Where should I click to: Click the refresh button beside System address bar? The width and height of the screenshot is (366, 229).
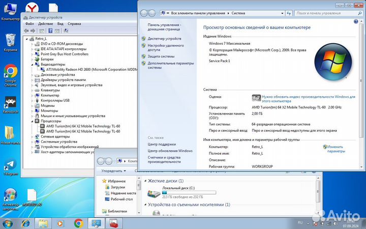(x=289, y=13)
